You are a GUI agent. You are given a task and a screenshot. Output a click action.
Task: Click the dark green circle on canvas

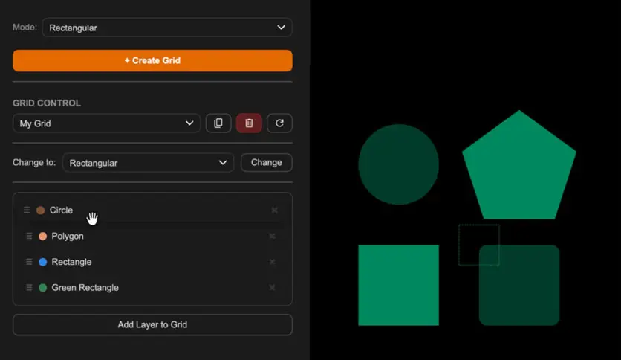(398, 164)
